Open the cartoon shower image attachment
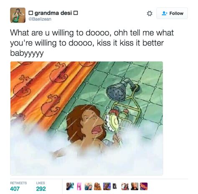Screen dimensions: 198x194 point(86,118)
